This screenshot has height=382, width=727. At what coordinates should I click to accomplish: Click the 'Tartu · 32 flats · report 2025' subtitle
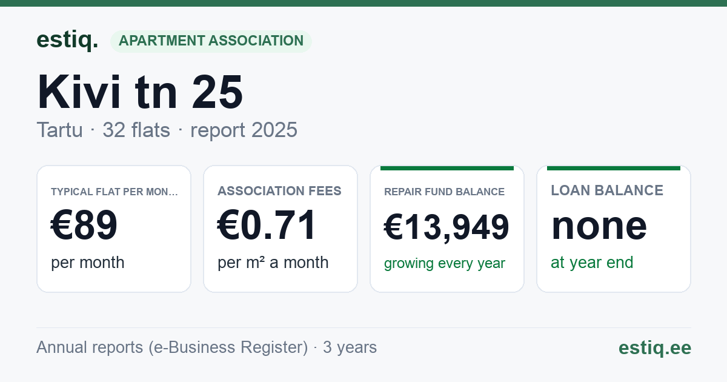tap(167, 130)
